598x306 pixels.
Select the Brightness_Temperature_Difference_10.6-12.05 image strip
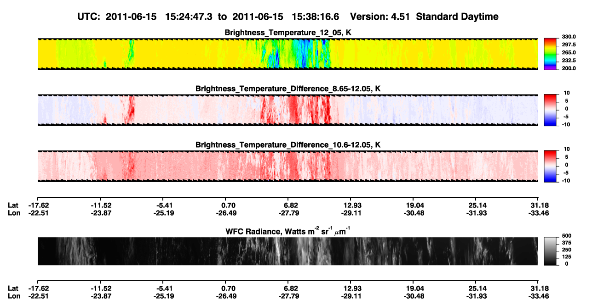point(287,166)
